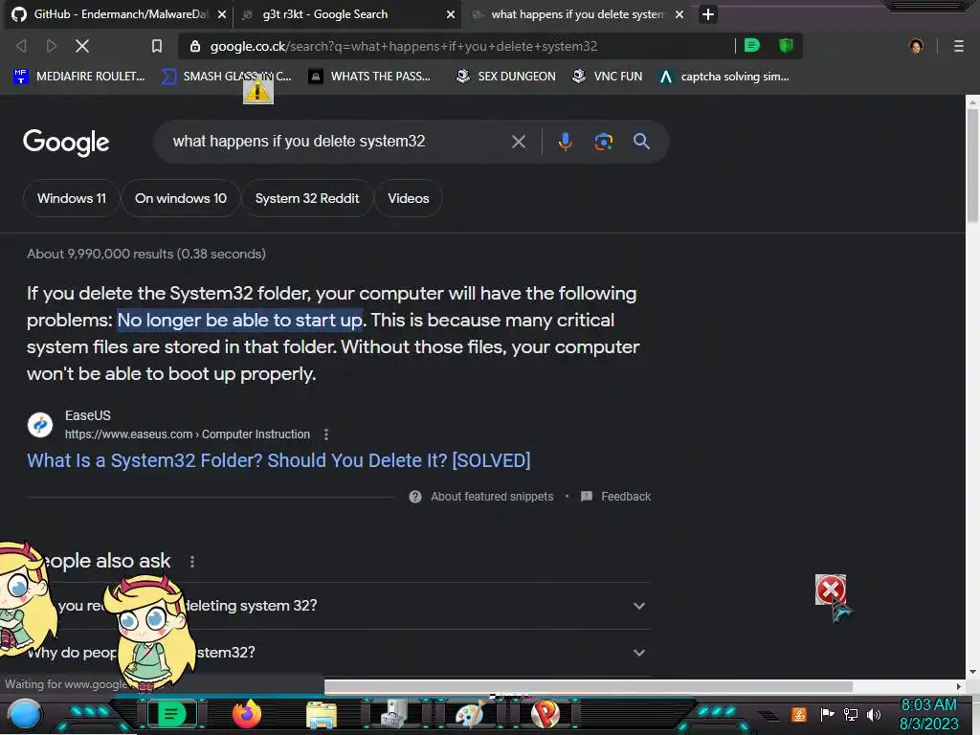Go back using the browser back arrow
The image size is (980, 735).
click(21, 46)
